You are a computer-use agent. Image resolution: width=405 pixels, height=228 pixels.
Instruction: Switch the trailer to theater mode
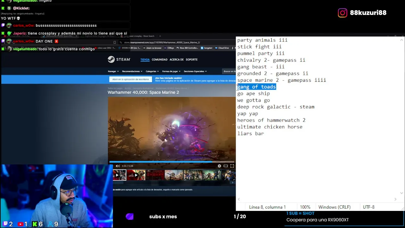tap(226, 166)
